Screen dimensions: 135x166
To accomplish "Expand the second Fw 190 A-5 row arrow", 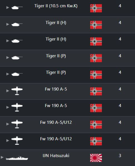I will (x=8, y=107).
